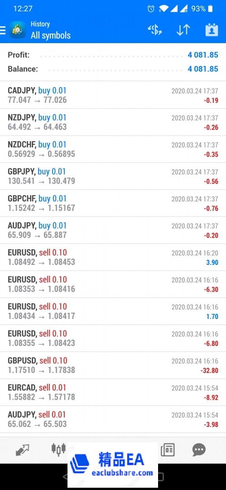Tap the Profit 4 081.85 value

click(203, 55)
